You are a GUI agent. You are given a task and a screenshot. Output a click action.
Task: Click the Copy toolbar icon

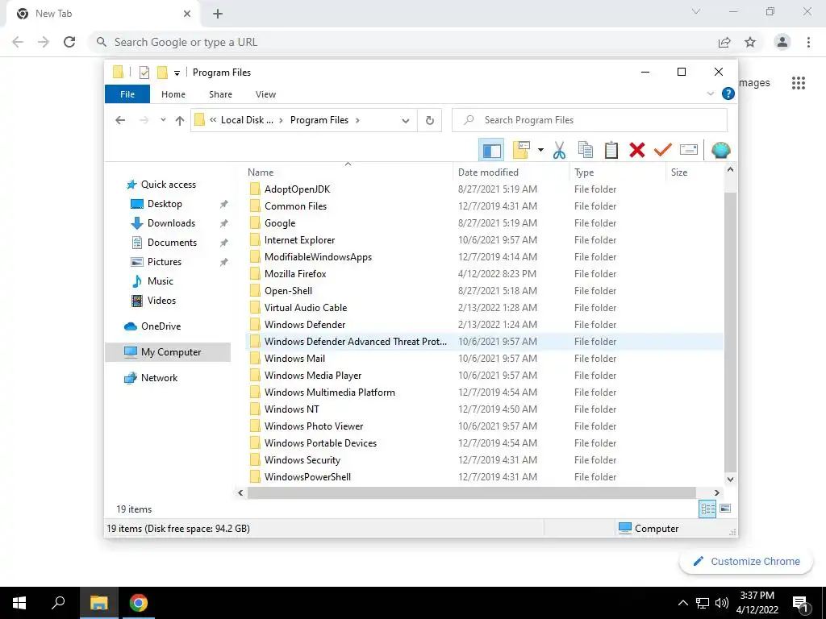coord(586,150)
